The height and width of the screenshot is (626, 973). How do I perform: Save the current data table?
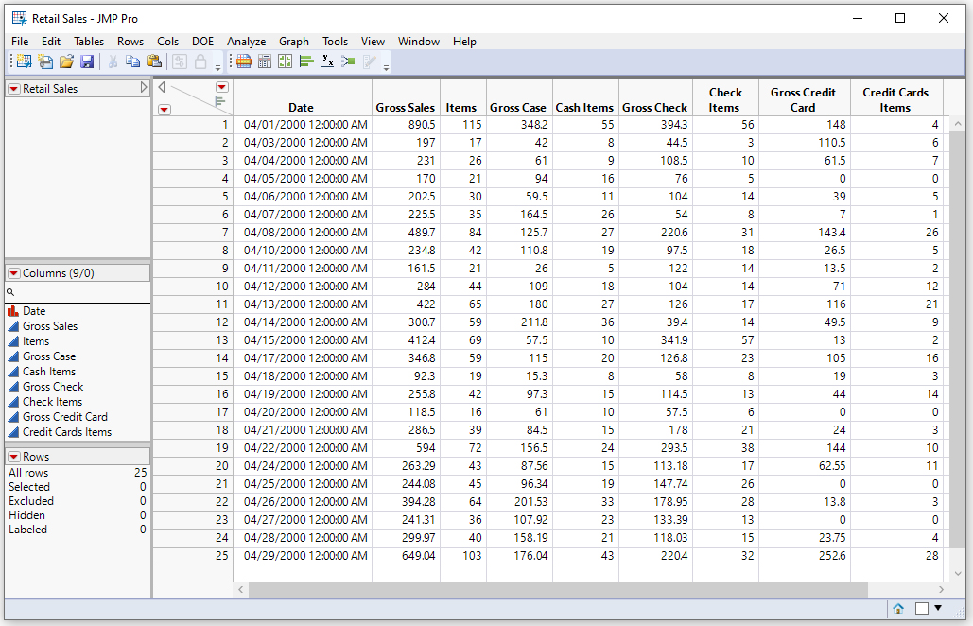87,61
